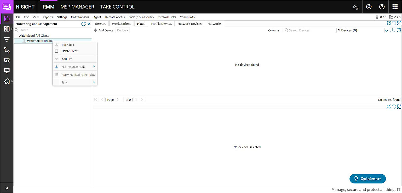
Task: Minimize the device list panel using collapse arrows
Action: (389, 23)
